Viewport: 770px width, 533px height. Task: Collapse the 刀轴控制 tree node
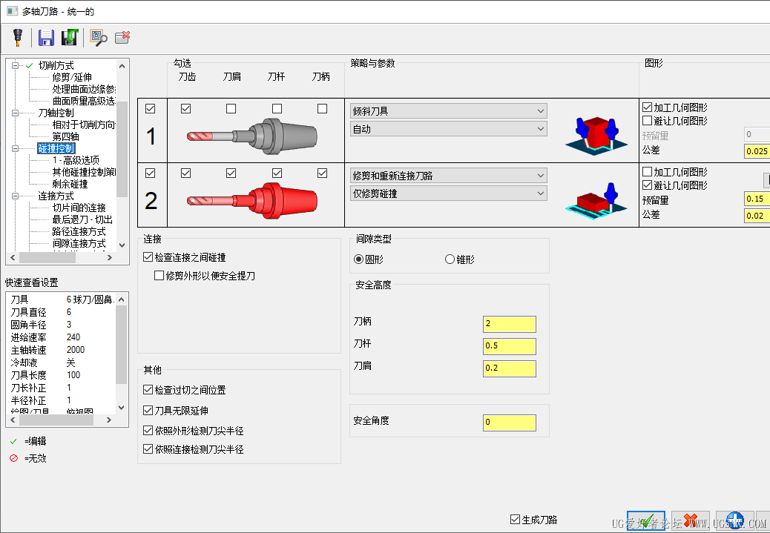pos(16,113)
